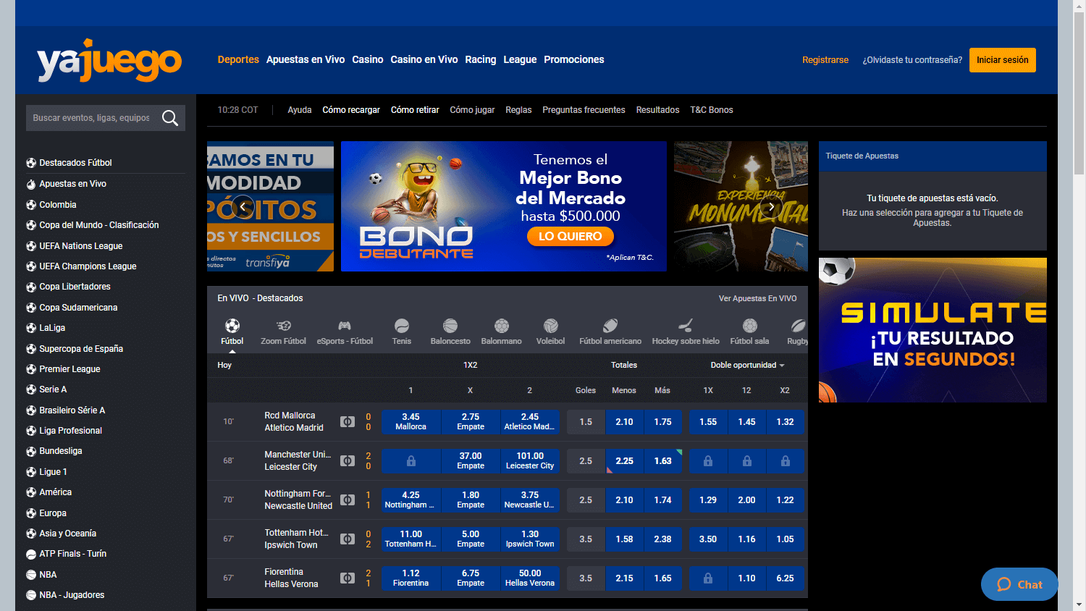
Task: Select 2.38 Más in Tottenham row
Action: (x=662, y=539)
